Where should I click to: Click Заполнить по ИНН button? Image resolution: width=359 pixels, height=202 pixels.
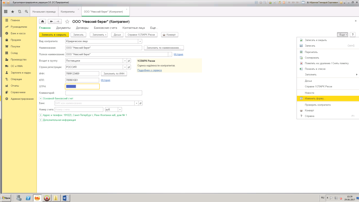114,74
